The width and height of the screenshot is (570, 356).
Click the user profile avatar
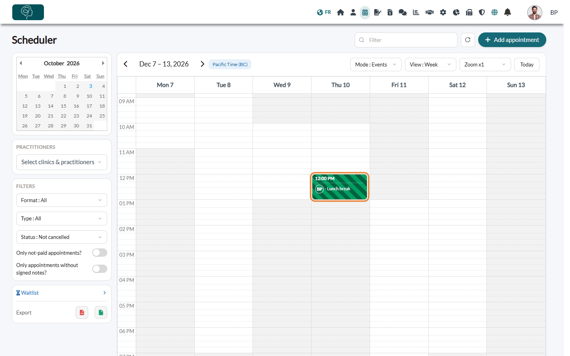pos(534,13)
